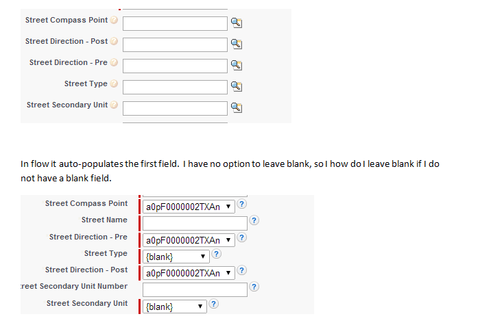The width and height of the screenshot is (480, 325).
Task: Click help icon beside Street Compass Point dropdown
Action: point(242,205)
